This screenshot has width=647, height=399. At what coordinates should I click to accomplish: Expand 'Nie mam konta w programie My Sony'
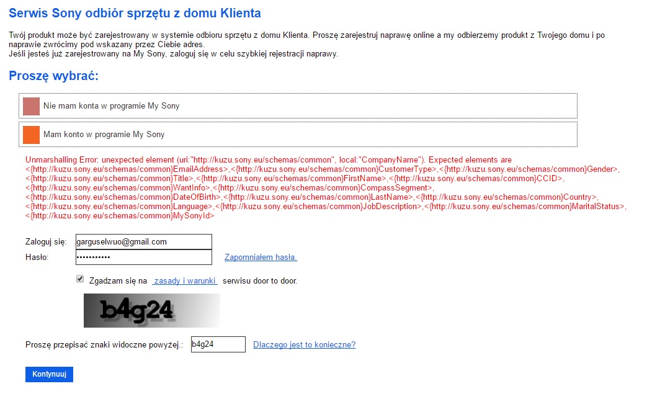coord(112,106)
